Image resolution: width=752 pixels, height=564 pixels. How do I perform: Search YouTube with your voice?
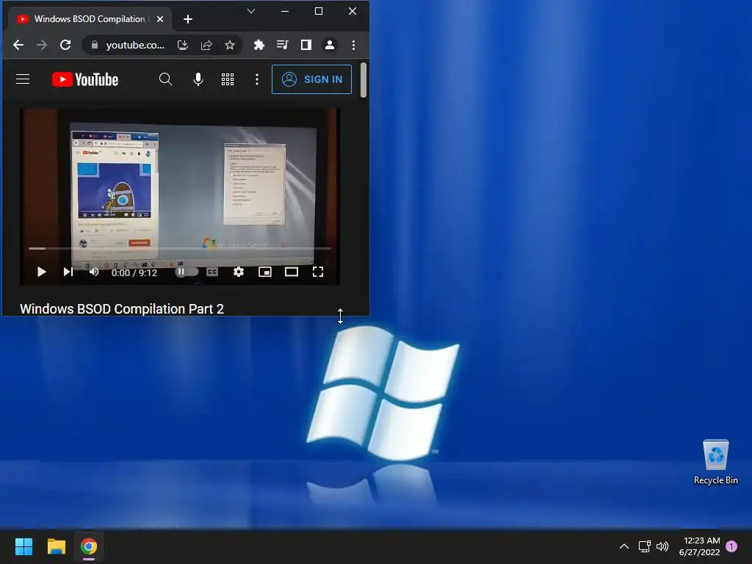pos(198,79)
